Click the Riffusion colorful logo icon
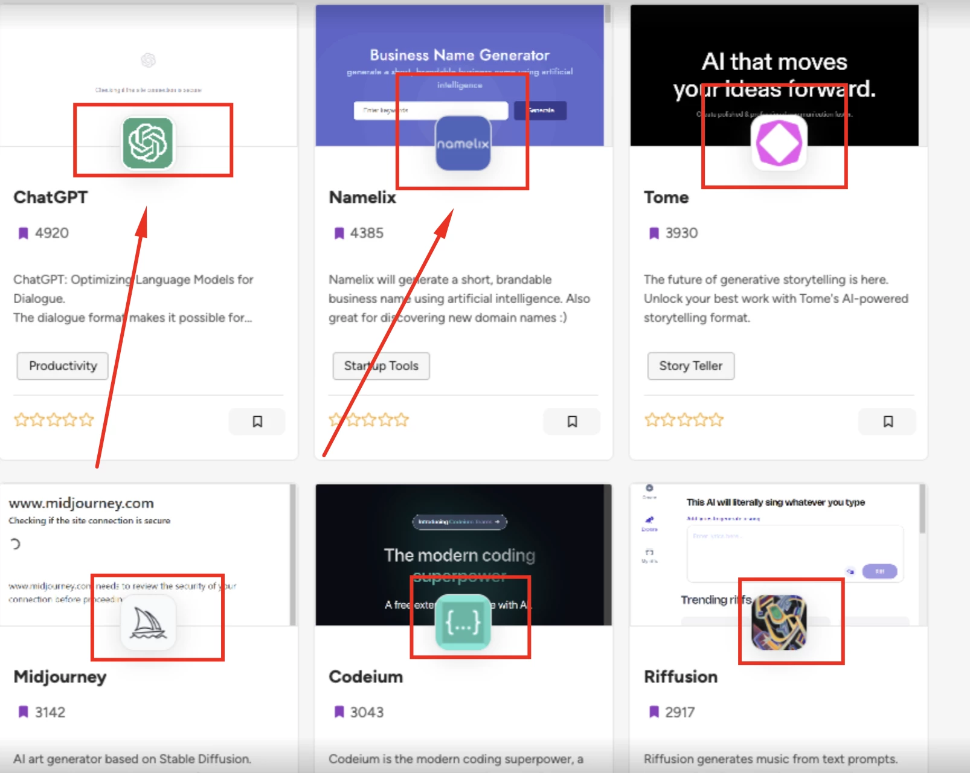This screenshot has height=773, width=970. (779, 622)
